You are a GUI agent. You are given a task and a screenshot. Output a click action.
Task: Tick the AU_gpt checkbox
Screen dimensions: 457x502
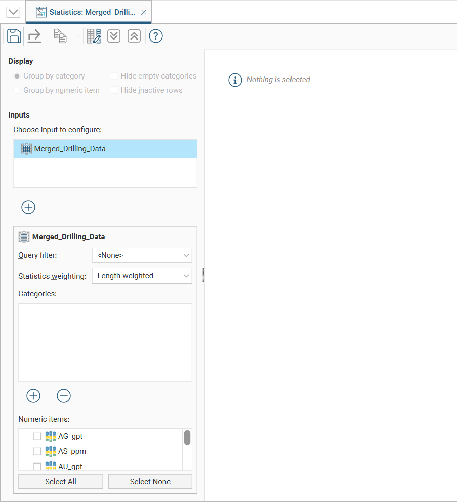click(37, 466)
